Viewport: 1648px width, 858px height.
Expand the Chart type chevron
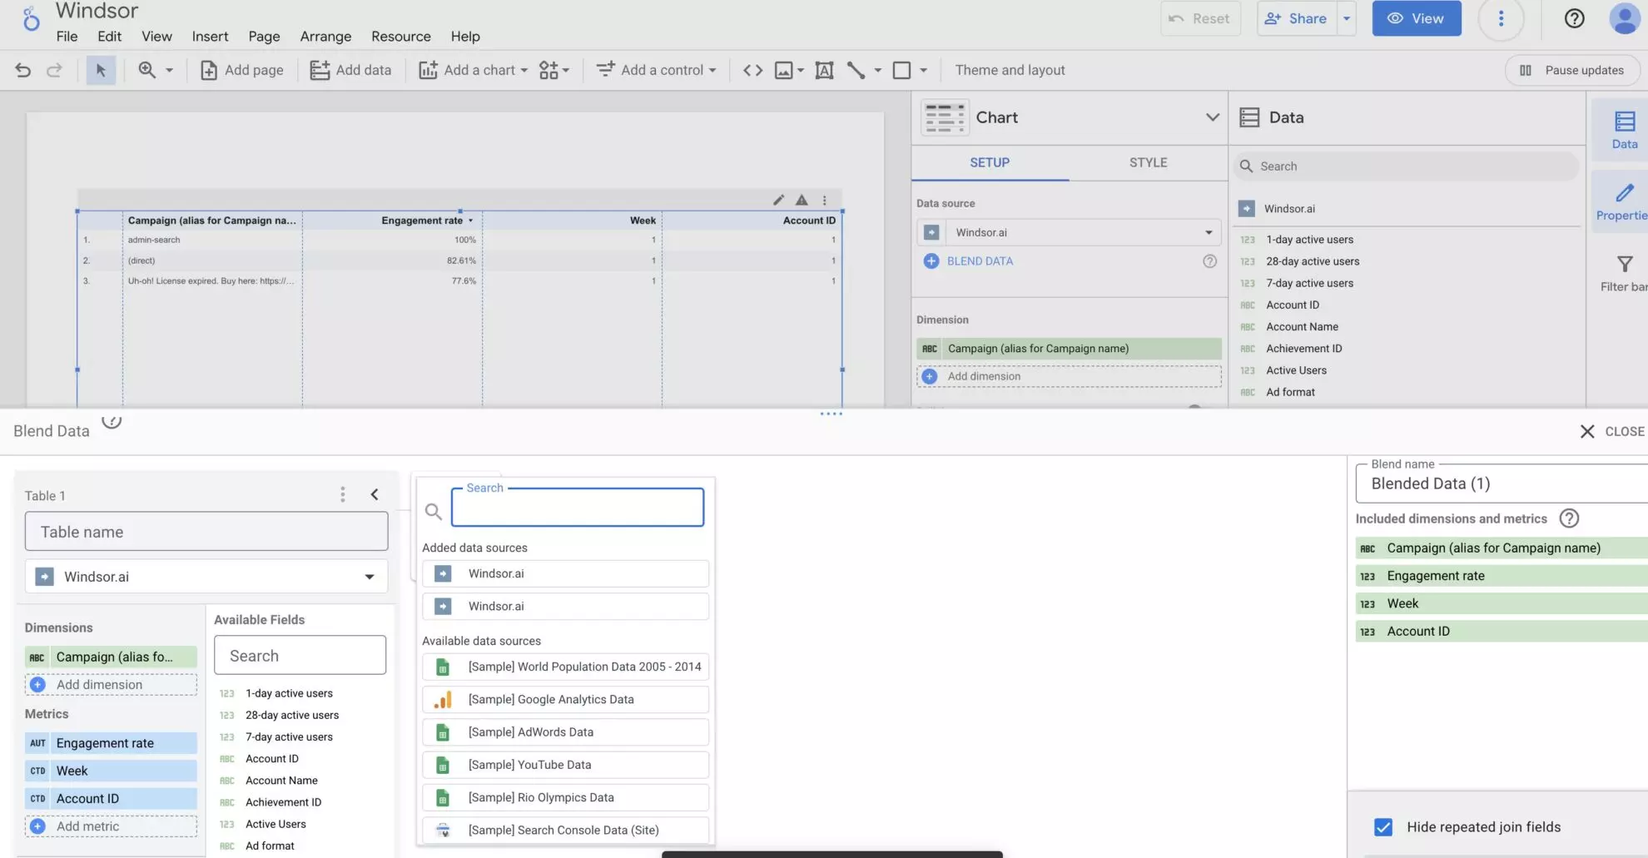click(x=1212, y=117)
